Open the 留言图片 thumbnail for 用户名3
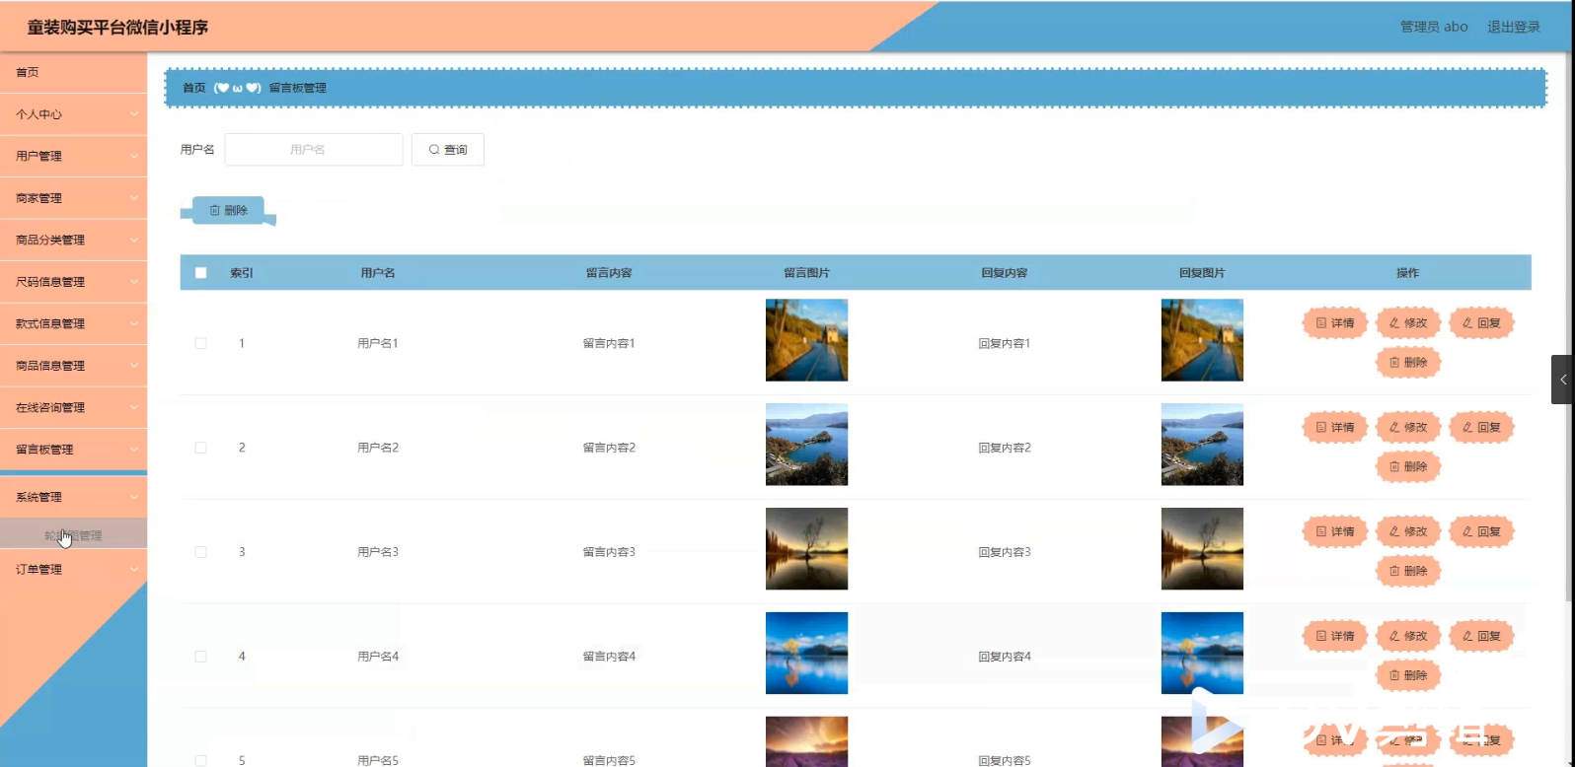Screen dimensions: 1575x767 806,549
